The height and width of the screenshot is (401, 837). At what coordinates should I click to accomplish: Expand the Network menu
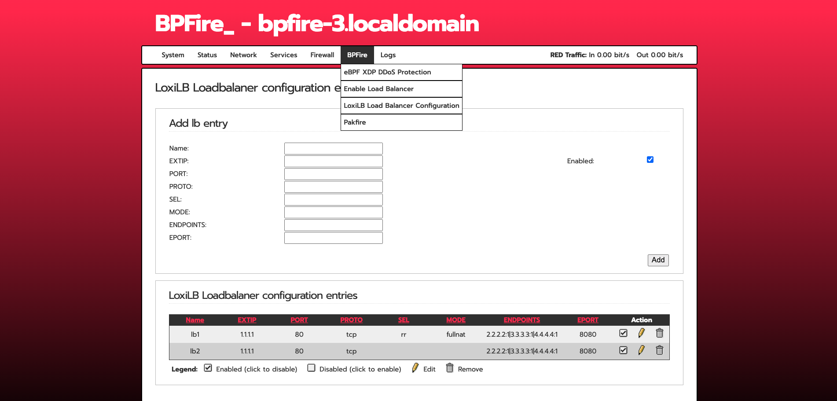point(243,55)
